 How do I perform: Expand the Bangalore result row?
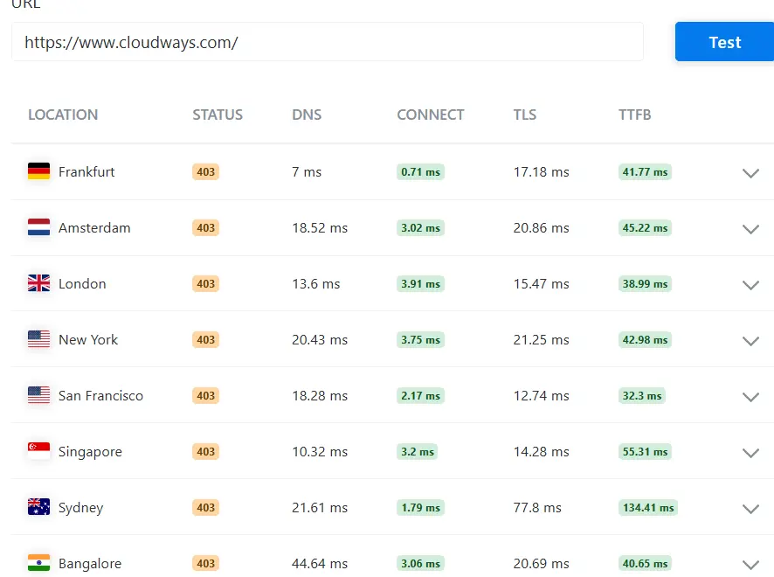point(750,564)
